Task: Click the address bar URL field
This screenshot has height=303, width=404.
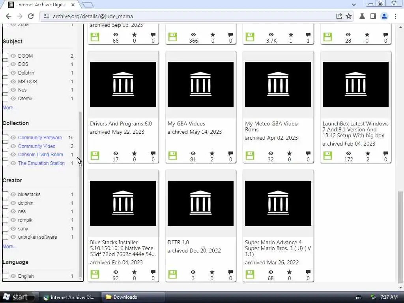Action: click(x=191, y=16)
